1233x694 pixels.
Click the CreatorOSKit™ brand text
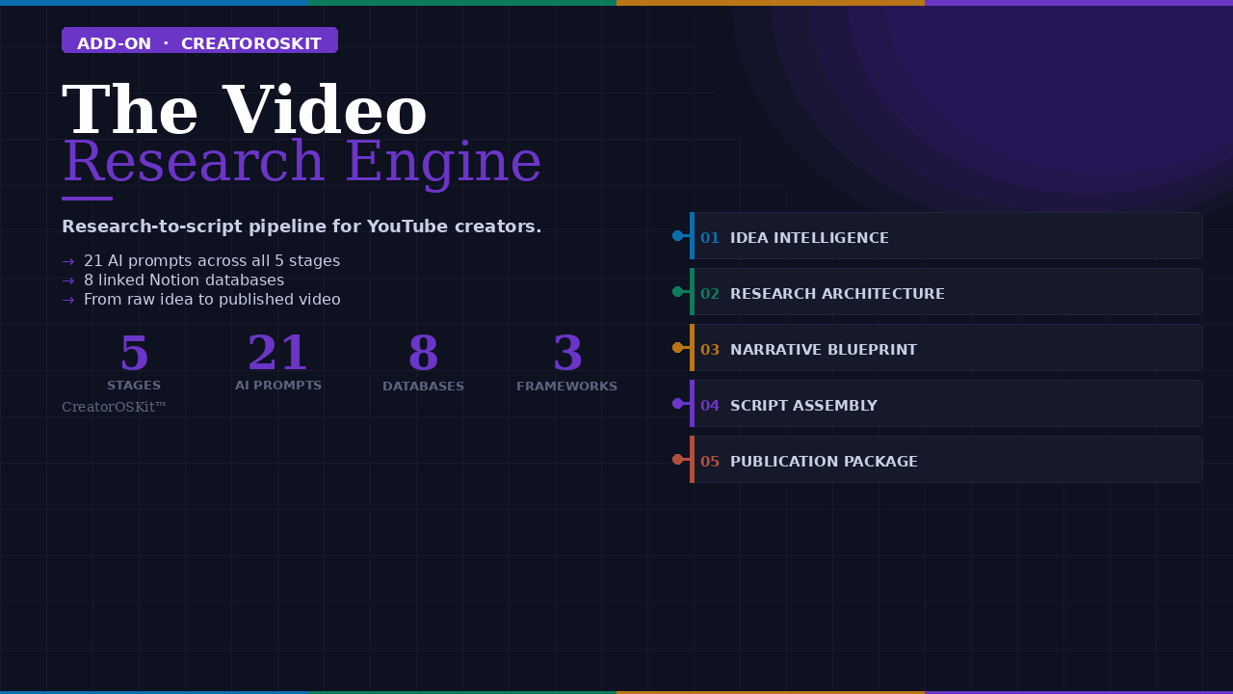115,407
